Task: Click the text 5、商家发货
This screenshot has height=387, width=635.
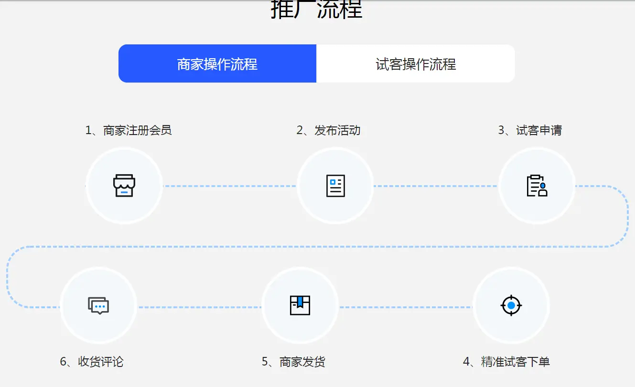Action: pyautogui.click(x=293, y=362)
